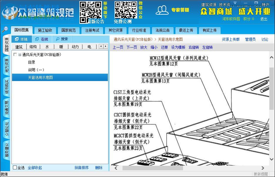Image resolution: width=275 pixels, height=177 pixels.
Task: Switch to the 国家规范 tab
Action: coord(68,30)
